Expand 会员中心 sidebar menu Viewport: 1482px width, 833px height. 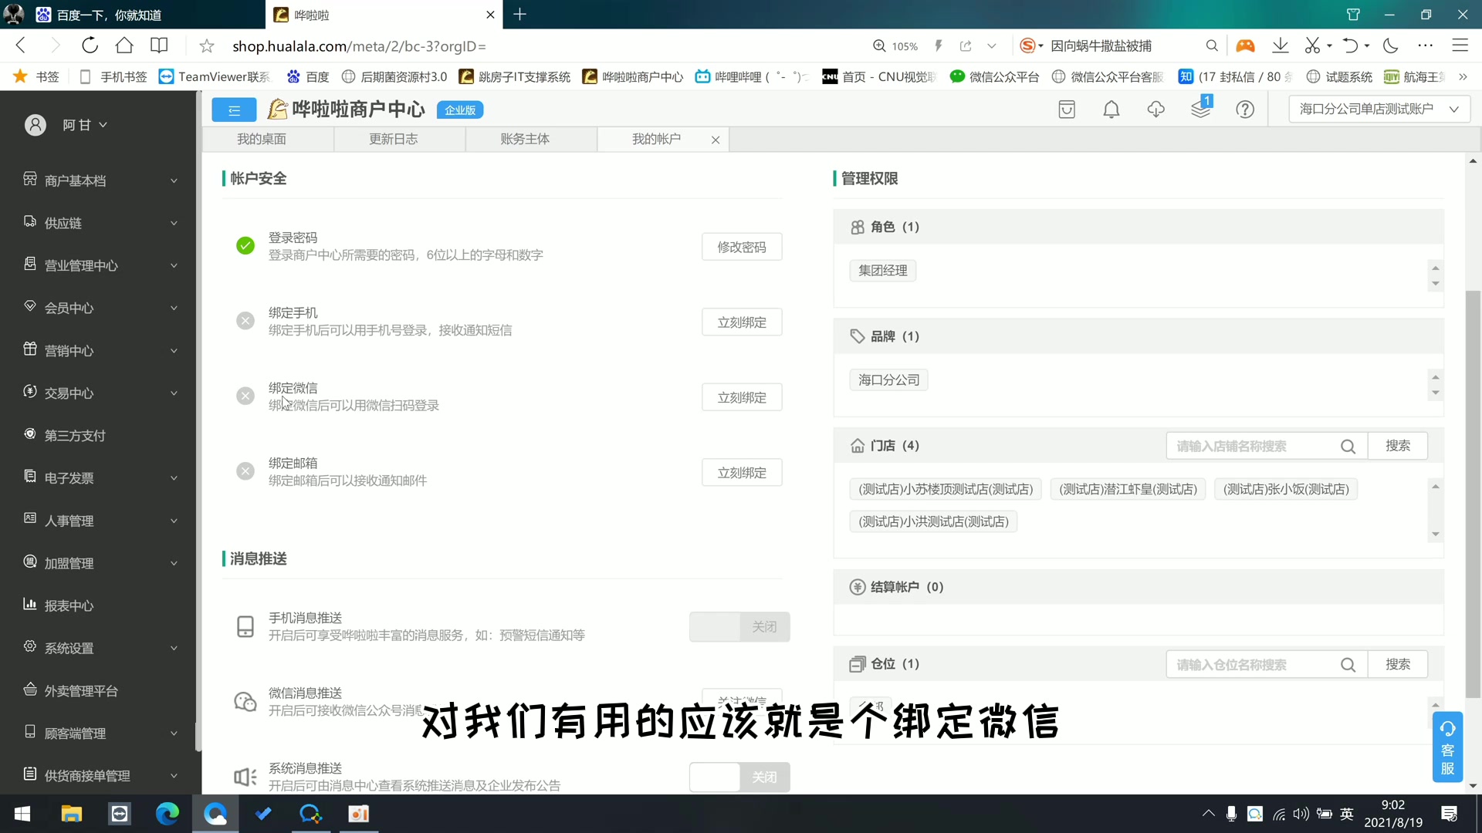tap(100, 308)
